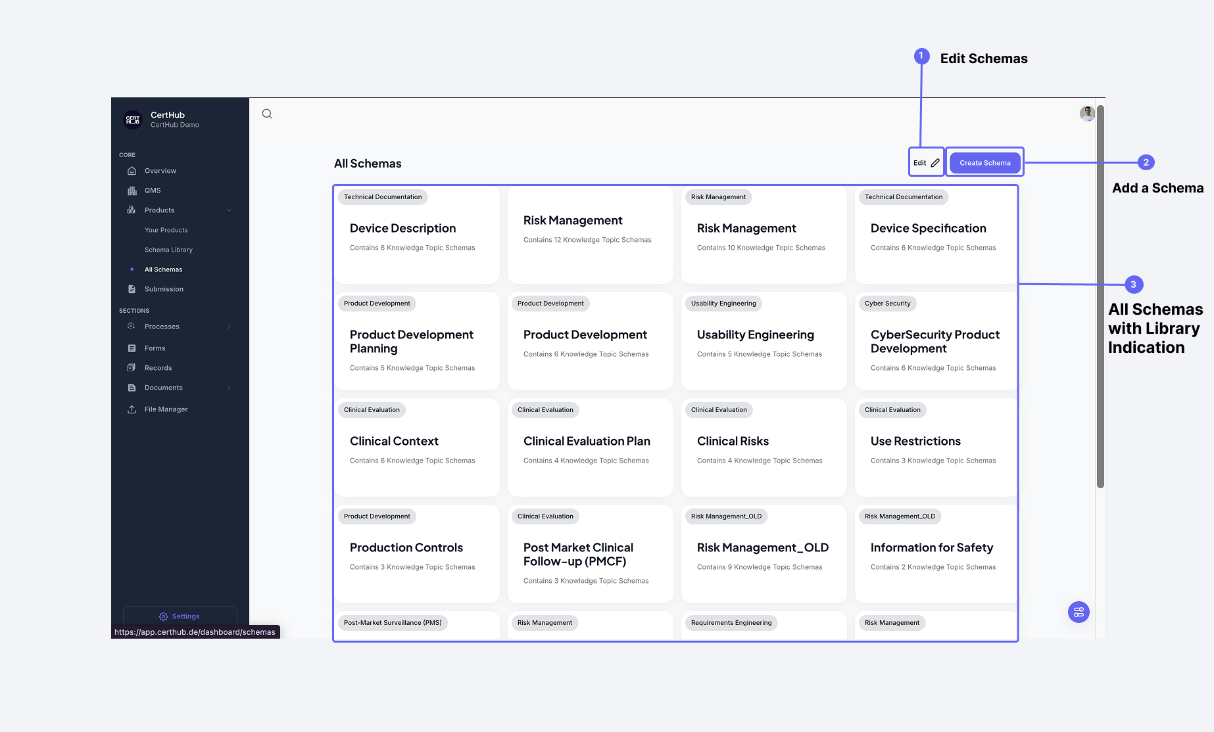Open the Submission icon in the sidebar

coord(132,288)
